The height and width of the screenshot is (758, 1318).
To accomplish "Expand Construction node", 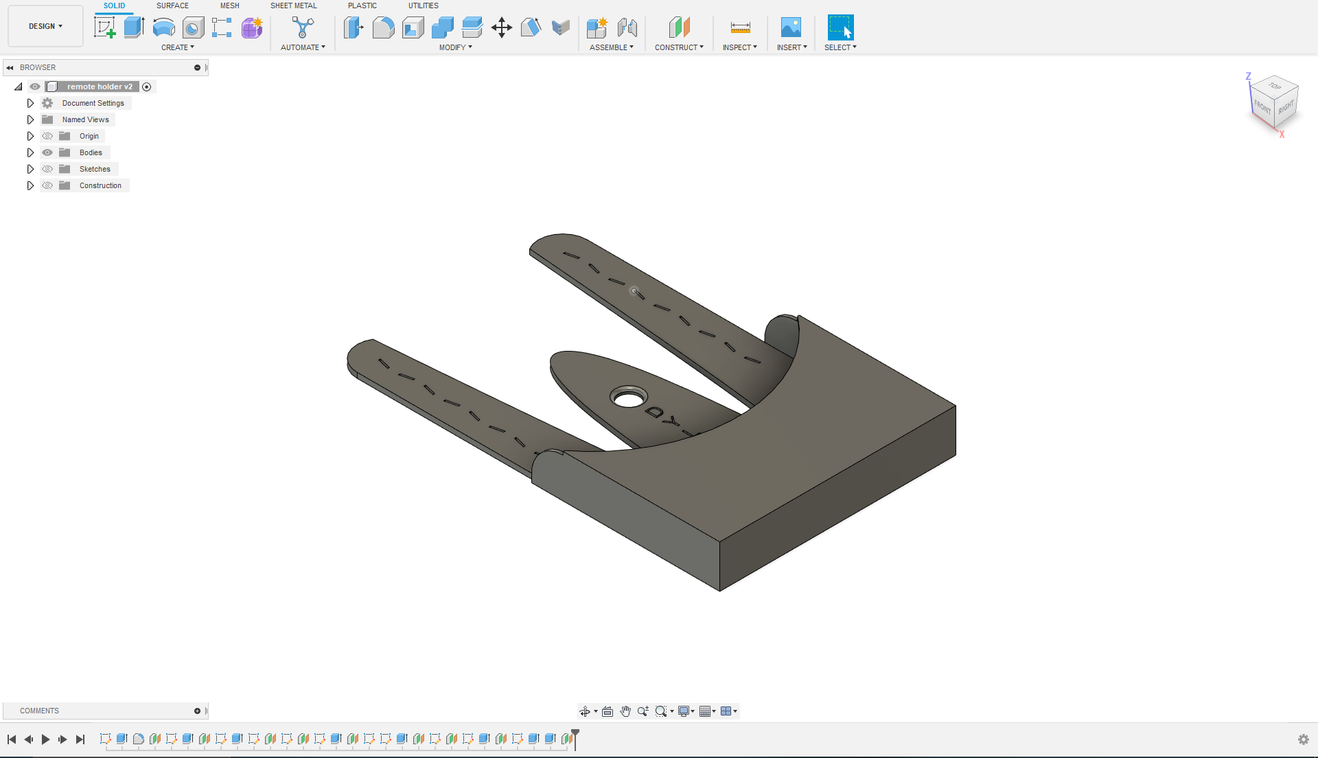I will [x=30, y=185].
